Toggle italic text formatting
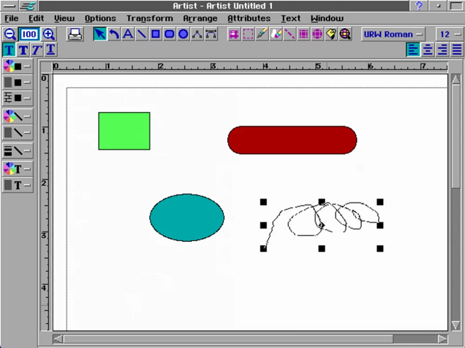The image size is (465, 348). 36,50
